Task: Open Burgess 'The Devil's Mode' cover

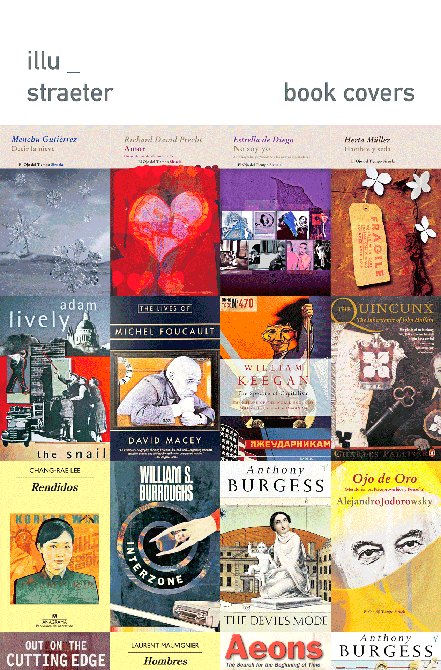Action: (276, 547)
